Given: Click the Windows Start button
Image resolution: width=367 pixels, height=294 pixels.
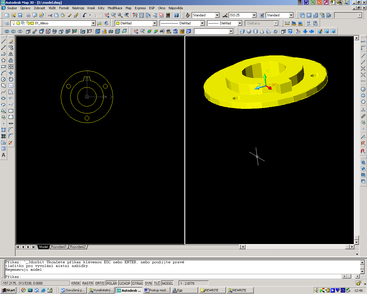Looking at the screenshot, I should click(9, 290).
